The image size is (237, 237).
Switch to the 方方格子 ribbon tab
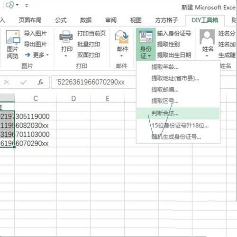[166, 20]
